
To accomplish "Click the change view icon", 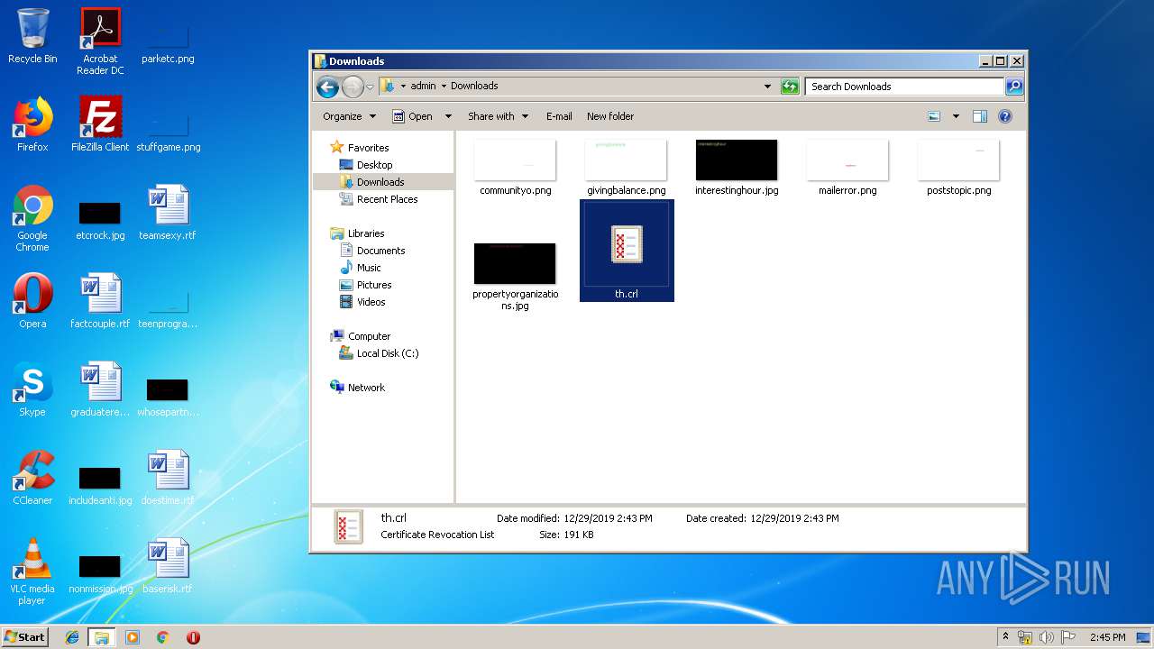I will [x=934, y=116].
